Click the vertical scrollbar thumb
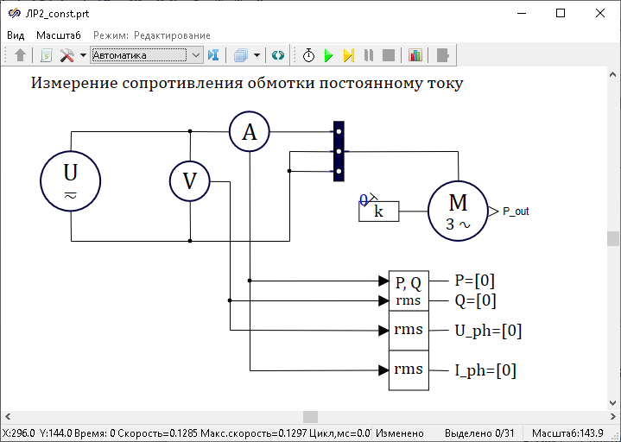The height and width of the screenshot is (442, 621). (x=612, y=238)
